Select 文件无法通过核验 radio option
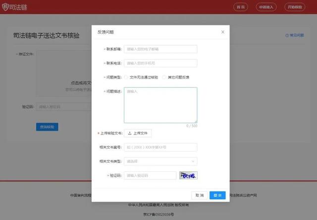 click(126, 77)
